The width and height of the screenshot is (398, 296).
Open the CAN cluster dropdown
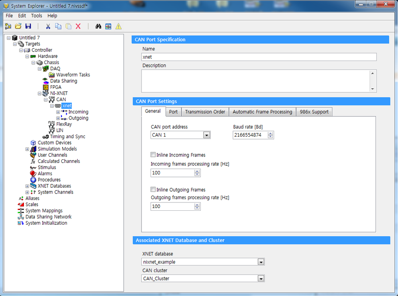coord(261,278)
